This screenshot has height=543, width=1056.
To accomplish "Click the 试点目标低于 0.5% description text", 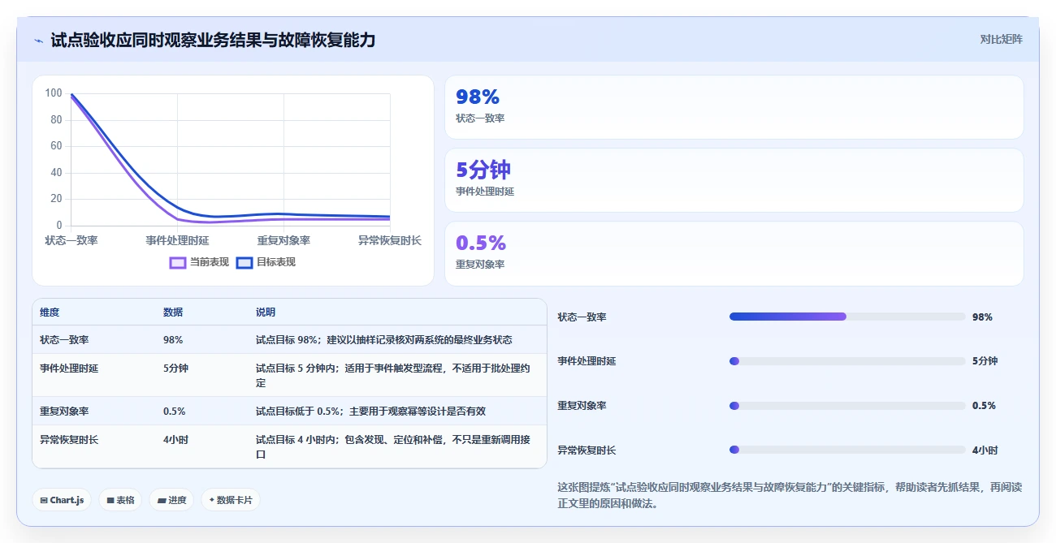I will 370,411.
